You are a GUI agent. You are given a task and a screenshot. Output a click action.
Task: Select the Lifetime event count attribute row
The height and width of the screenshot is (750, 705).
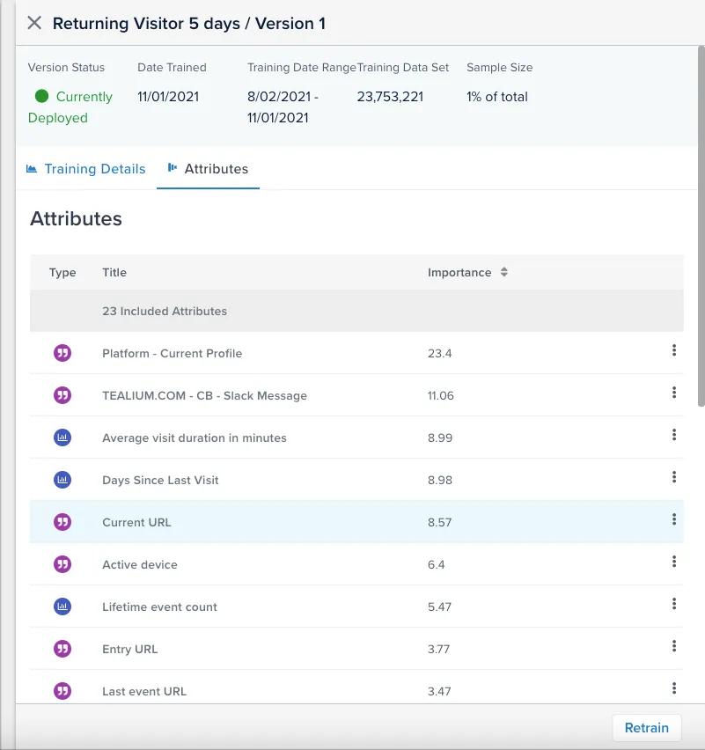pos(356,607)
